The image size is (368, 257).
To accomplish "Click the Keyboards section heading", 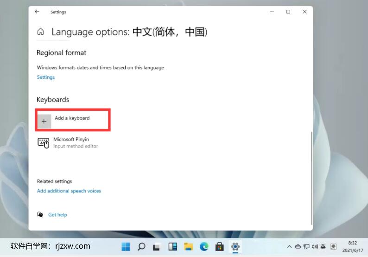I will click(53, 100).
